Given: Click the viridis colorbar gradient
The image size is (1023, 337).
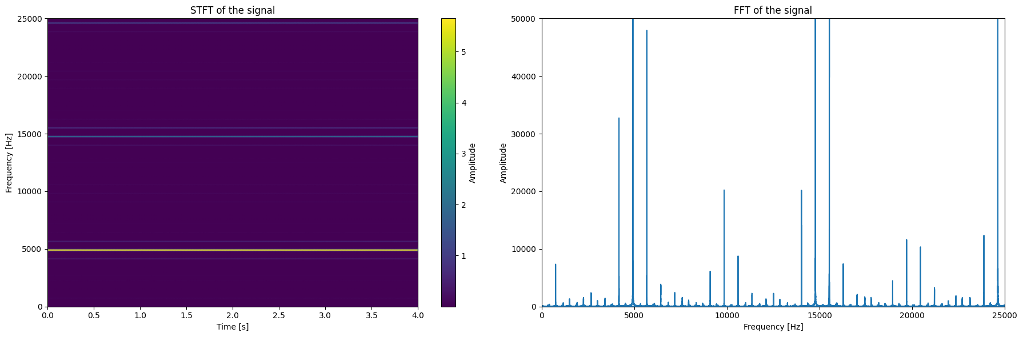Looking at the screenshot, I should 449,163.
